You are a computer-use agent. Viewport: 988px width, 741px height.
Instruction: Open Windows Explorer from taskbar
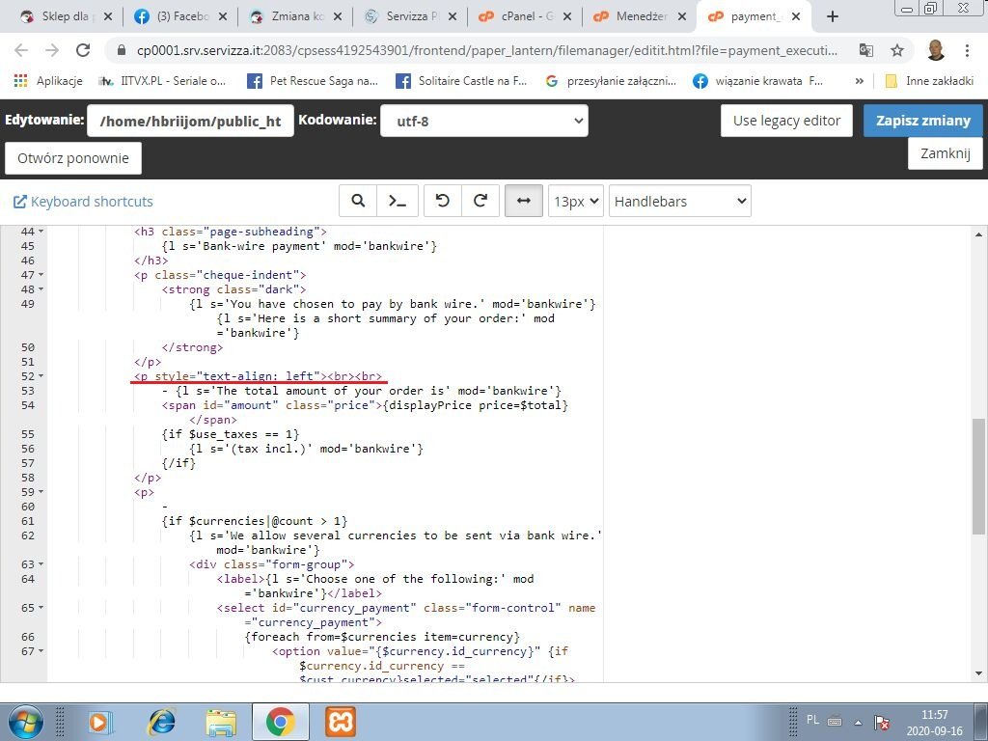(221, 722)
